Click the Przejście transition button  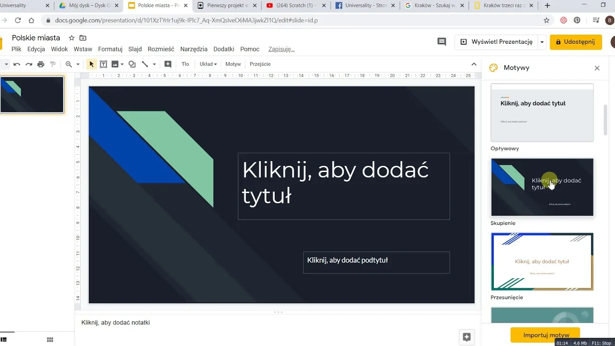click(x=260, y=64)
